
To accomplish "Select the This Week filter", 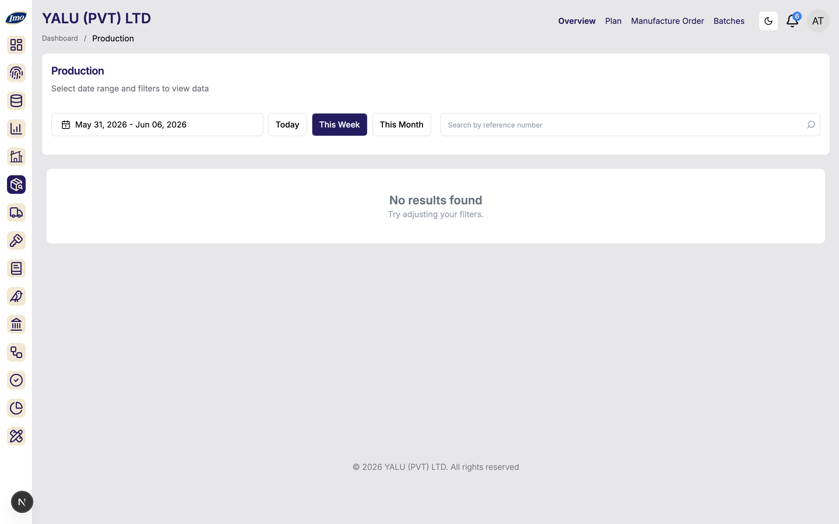I will (x=339, y=125).
